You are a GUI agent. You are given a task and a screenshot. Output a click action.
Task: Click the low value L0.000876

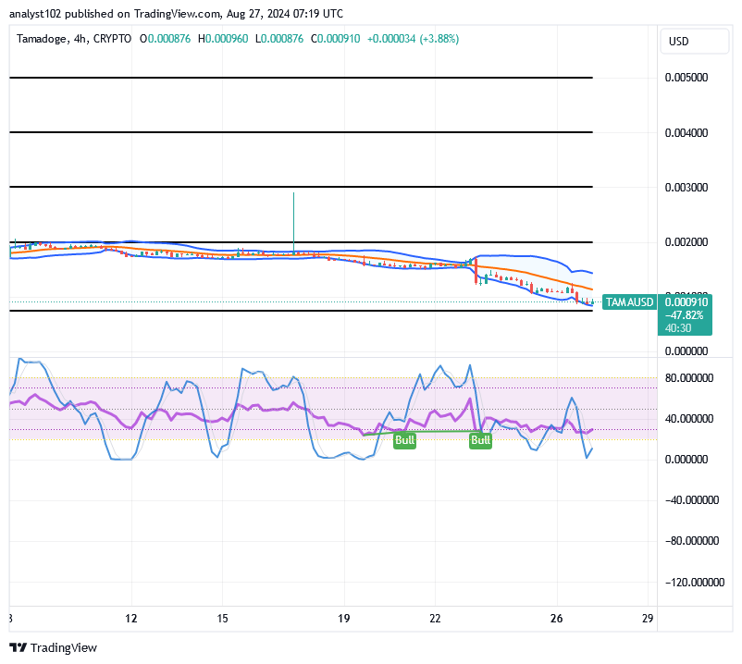[279, 39]
